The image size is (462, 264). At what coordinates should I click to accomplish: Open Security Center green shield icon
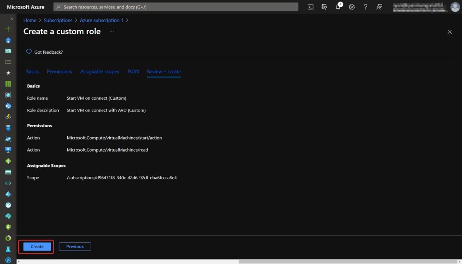click(x=8, y=227)
